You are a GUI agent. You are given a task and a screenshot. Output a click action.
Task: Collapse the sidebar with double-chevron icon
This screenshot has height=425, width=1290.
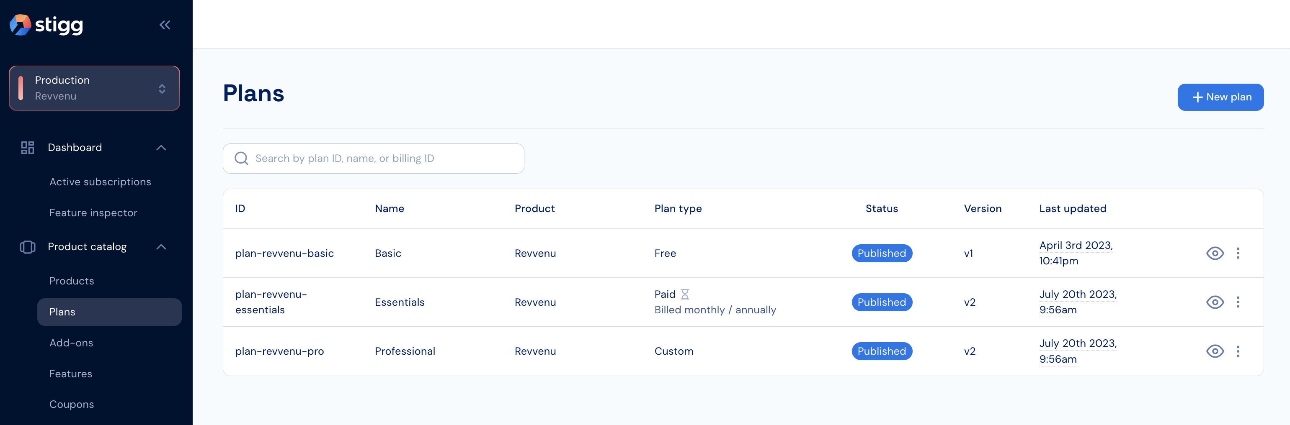point(165,25)
